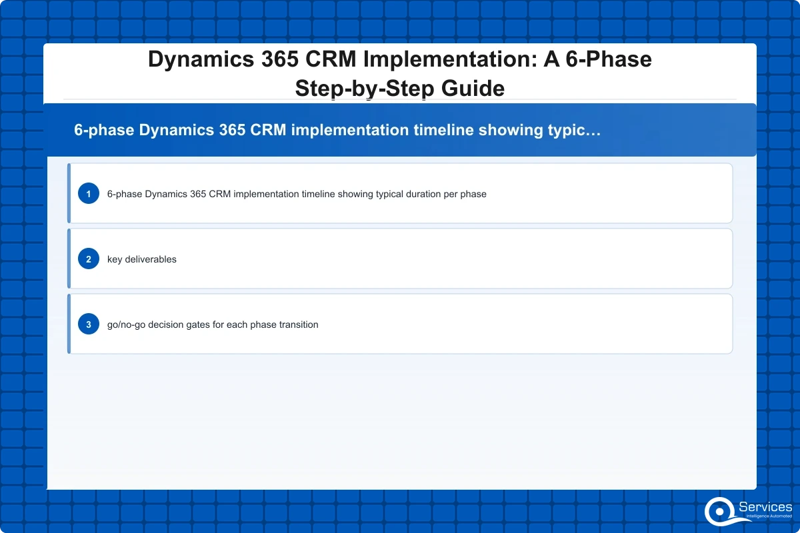
Task: Click the blue banner heading '6-phase Dynamics 365 CRM implementation timeline showing typic…'
Action: (338, 130)
